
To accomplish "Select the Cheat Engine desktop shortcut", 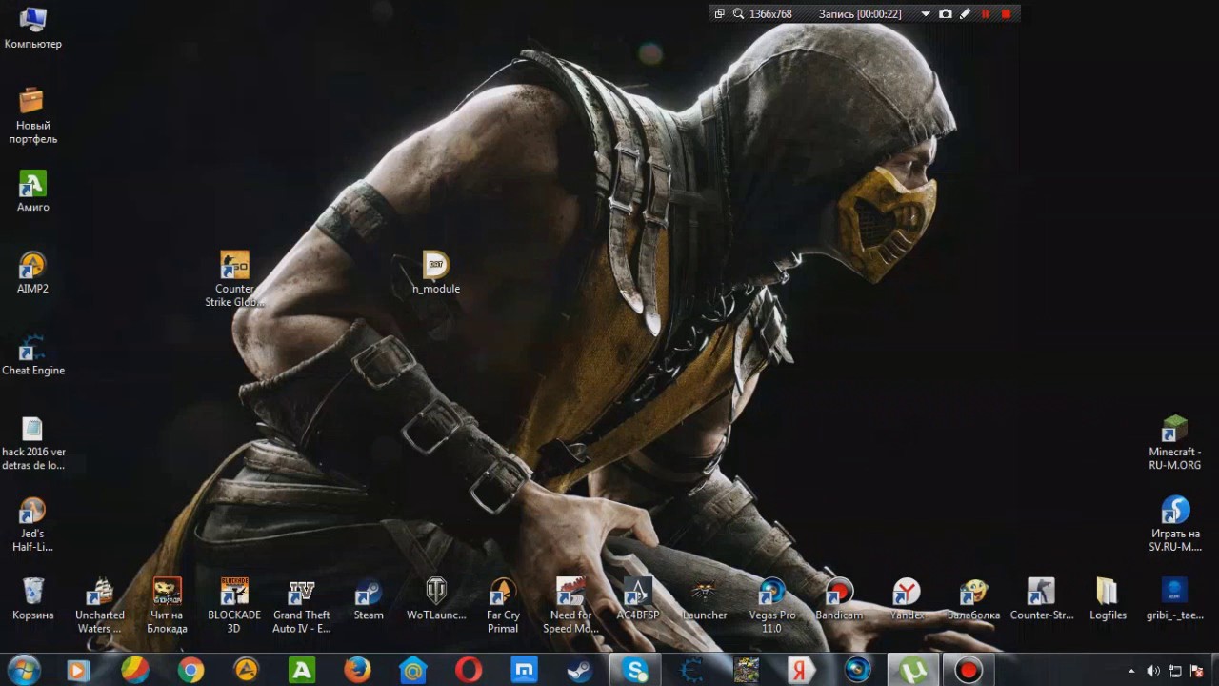I will 32,354.
